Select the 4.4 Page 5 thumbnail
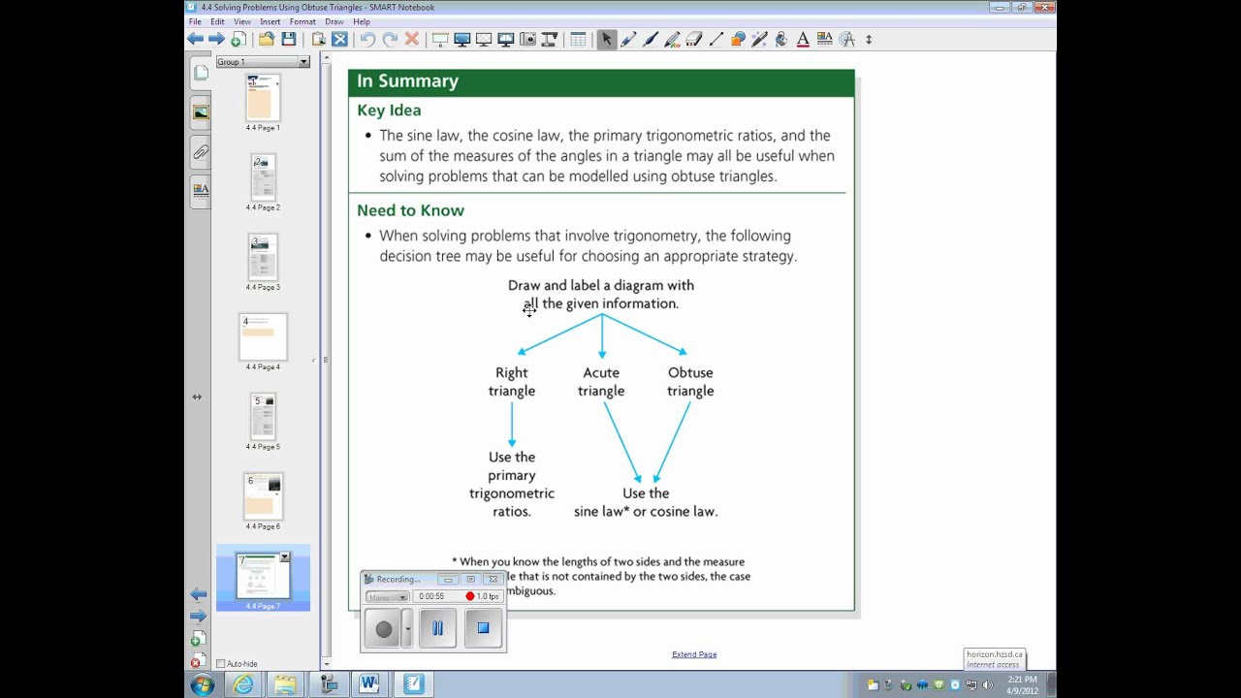The width and height of the screenshot is (1241, 698). point(263,417)
